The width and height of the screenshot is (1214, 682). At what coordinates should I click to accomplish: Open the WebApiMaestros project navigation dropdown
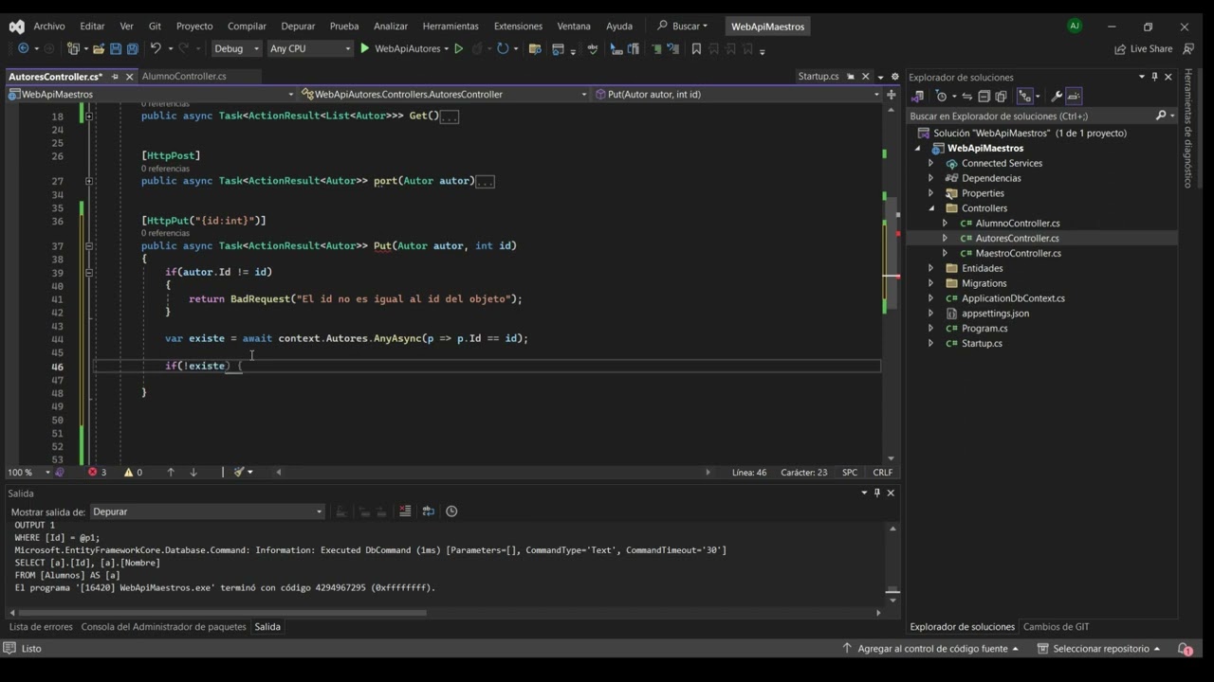pyautogui.click(x=152, y=95)
